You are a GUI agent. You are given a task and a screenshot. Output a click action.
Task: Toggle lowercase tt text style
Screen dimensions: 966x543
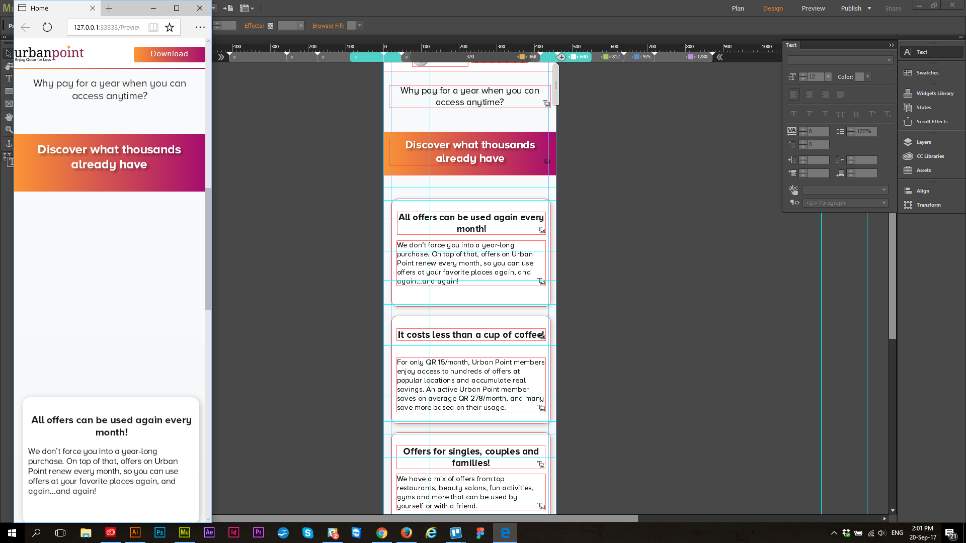click(856, 114)
